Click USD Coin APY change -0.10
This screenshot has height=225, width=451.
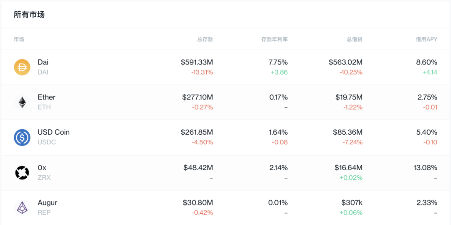(430, 142)
